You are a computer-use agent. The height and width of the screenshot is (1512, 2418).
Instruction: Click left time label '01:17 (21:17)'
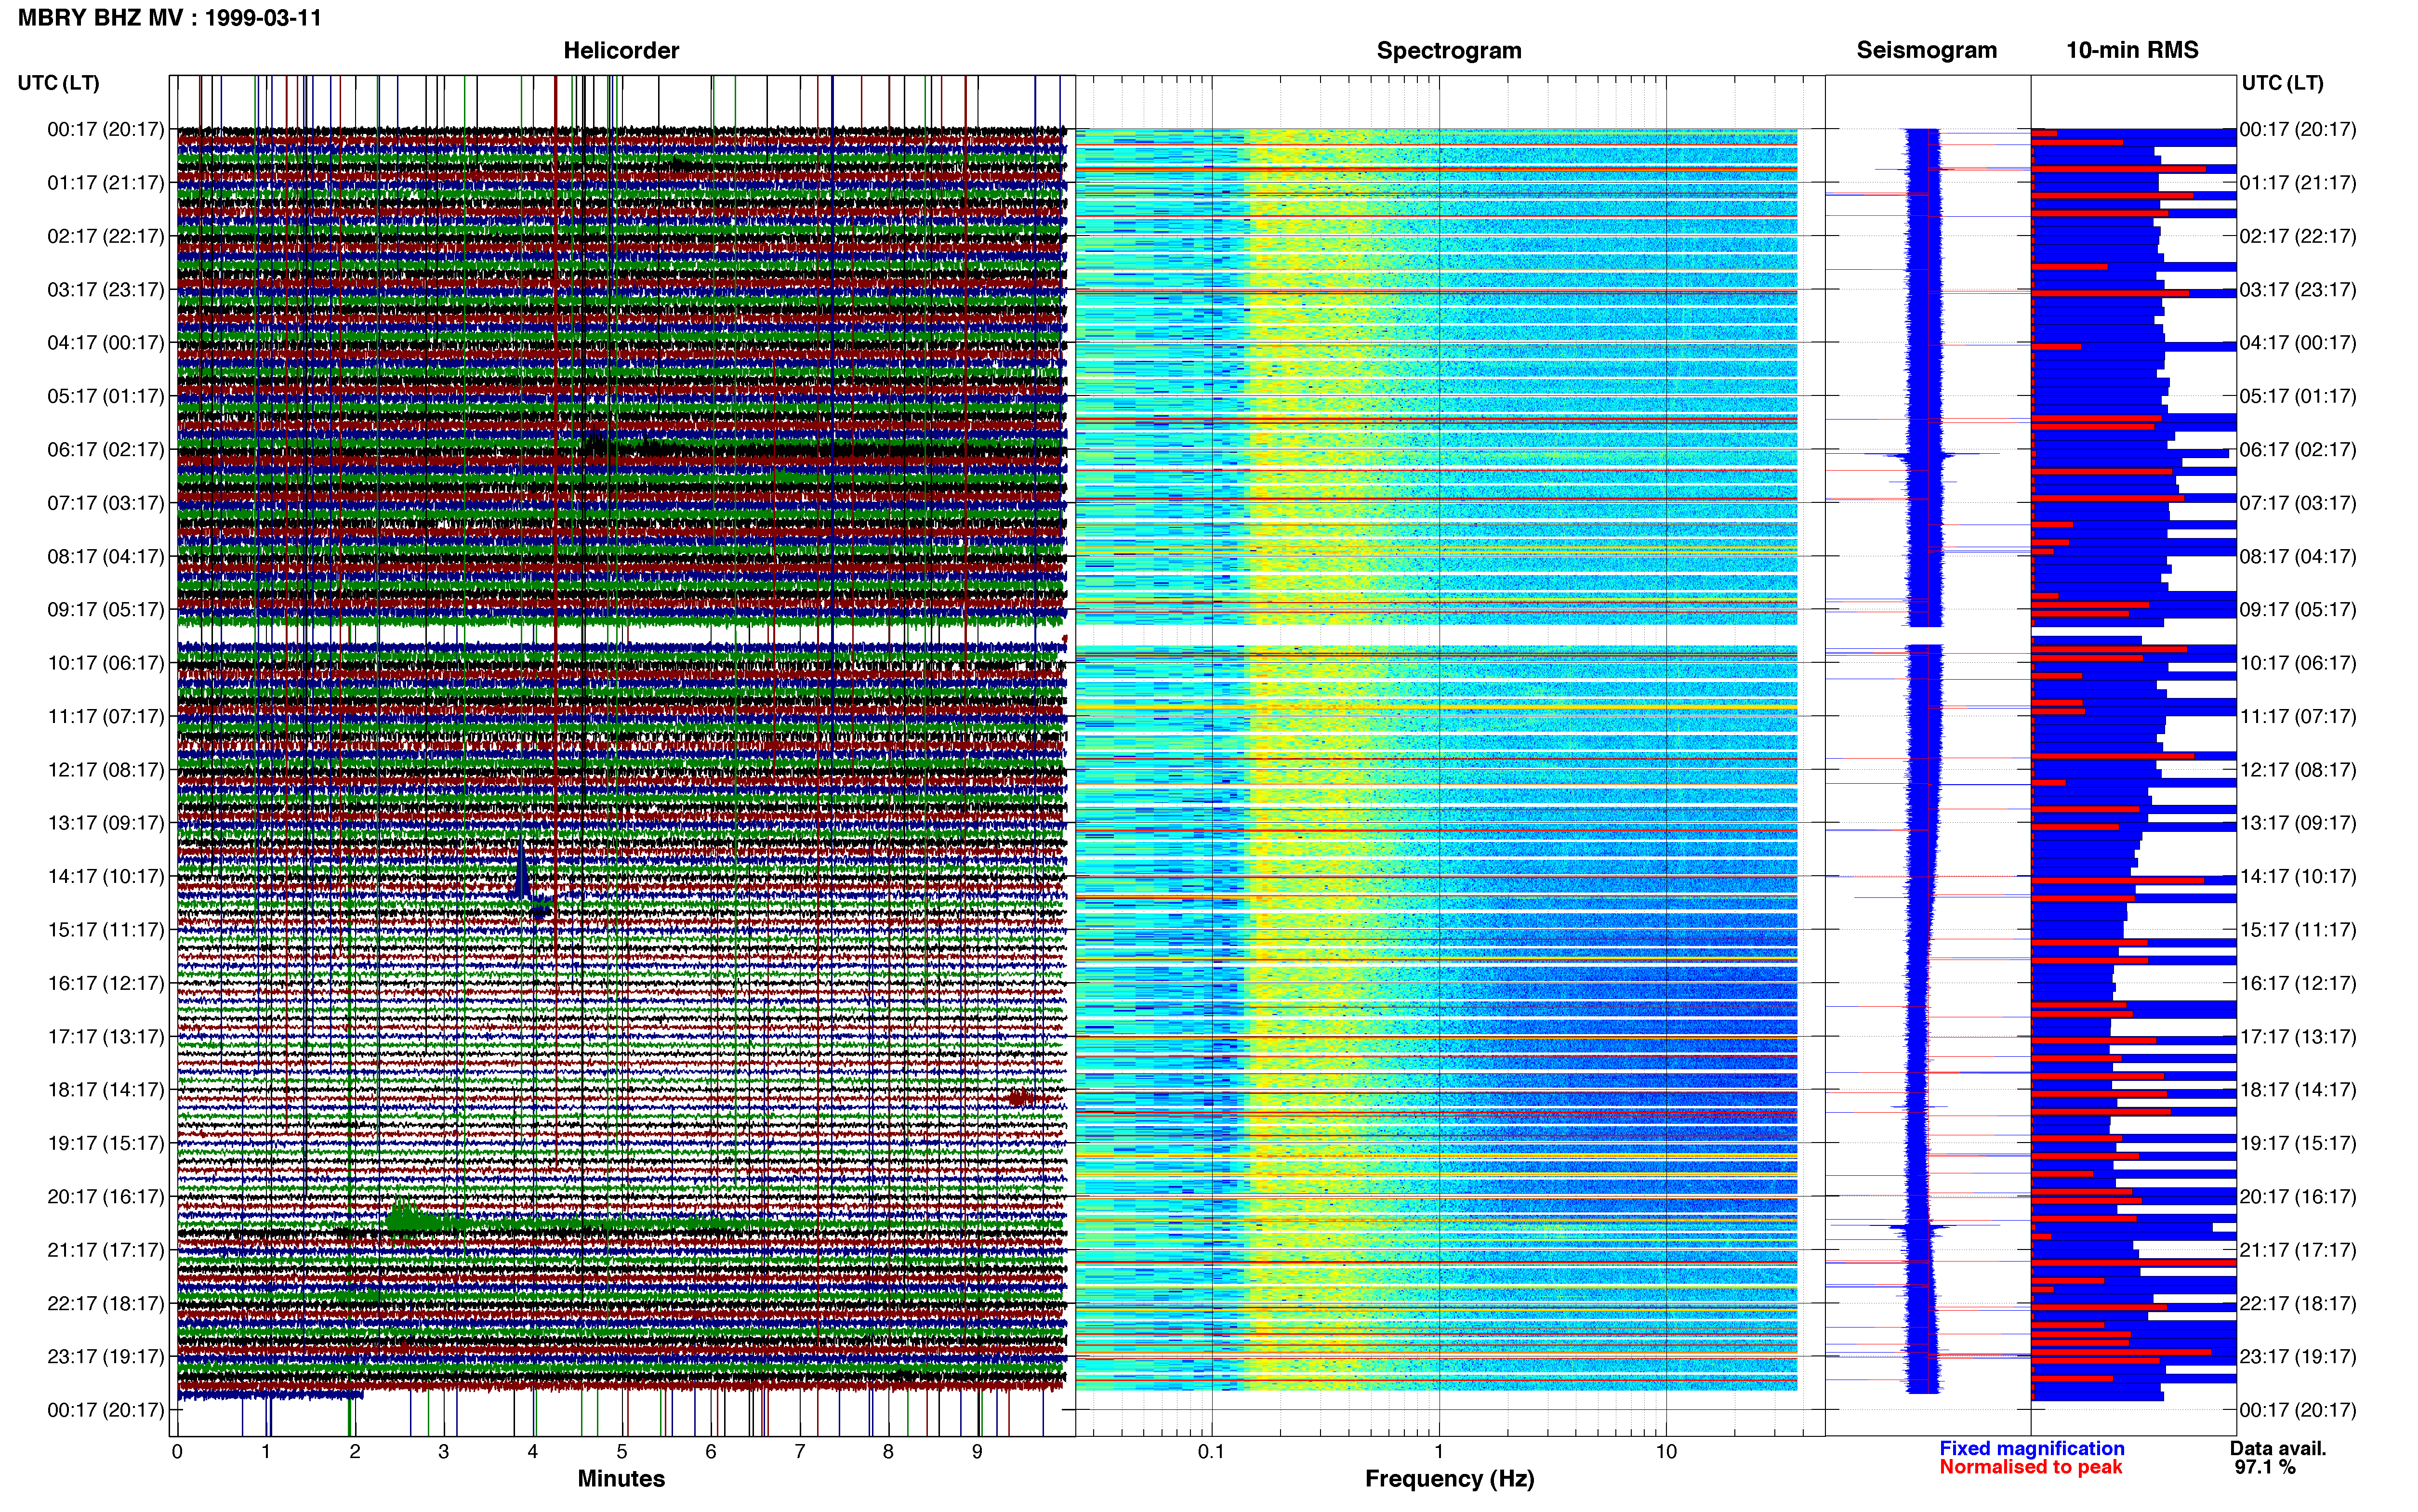point(106,183)
